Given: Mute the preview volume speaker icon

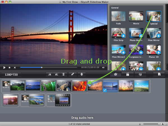Looking at the screenshot, I should click(x=103, y=67).
